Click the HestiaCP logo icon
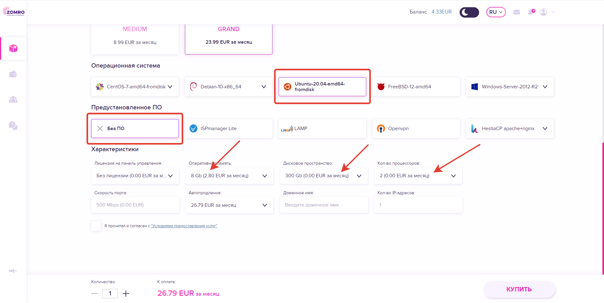 [x=475, y=129]
